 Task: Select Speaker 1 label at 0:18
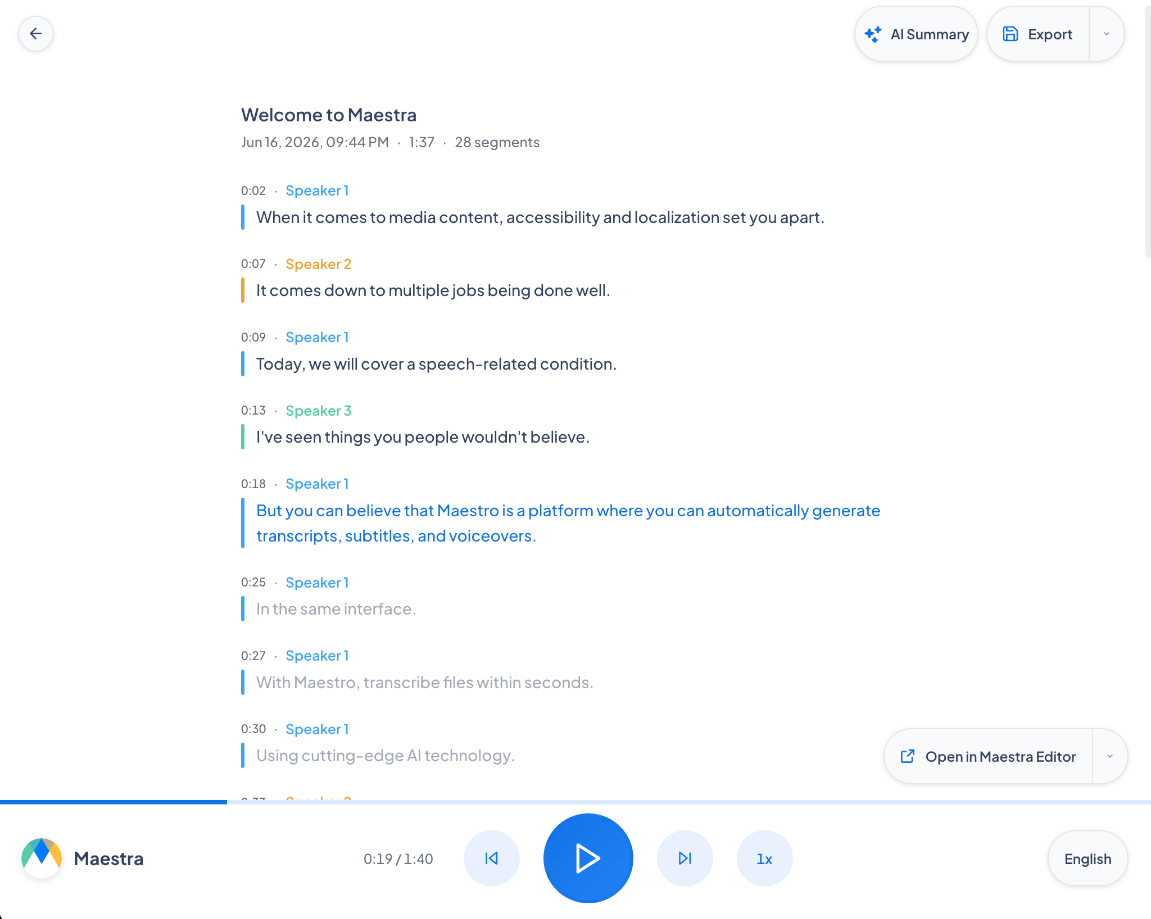317,484
